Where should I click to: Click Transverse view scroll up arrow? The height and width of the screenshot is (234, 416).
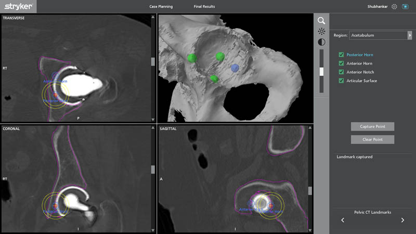click(153, 17)
